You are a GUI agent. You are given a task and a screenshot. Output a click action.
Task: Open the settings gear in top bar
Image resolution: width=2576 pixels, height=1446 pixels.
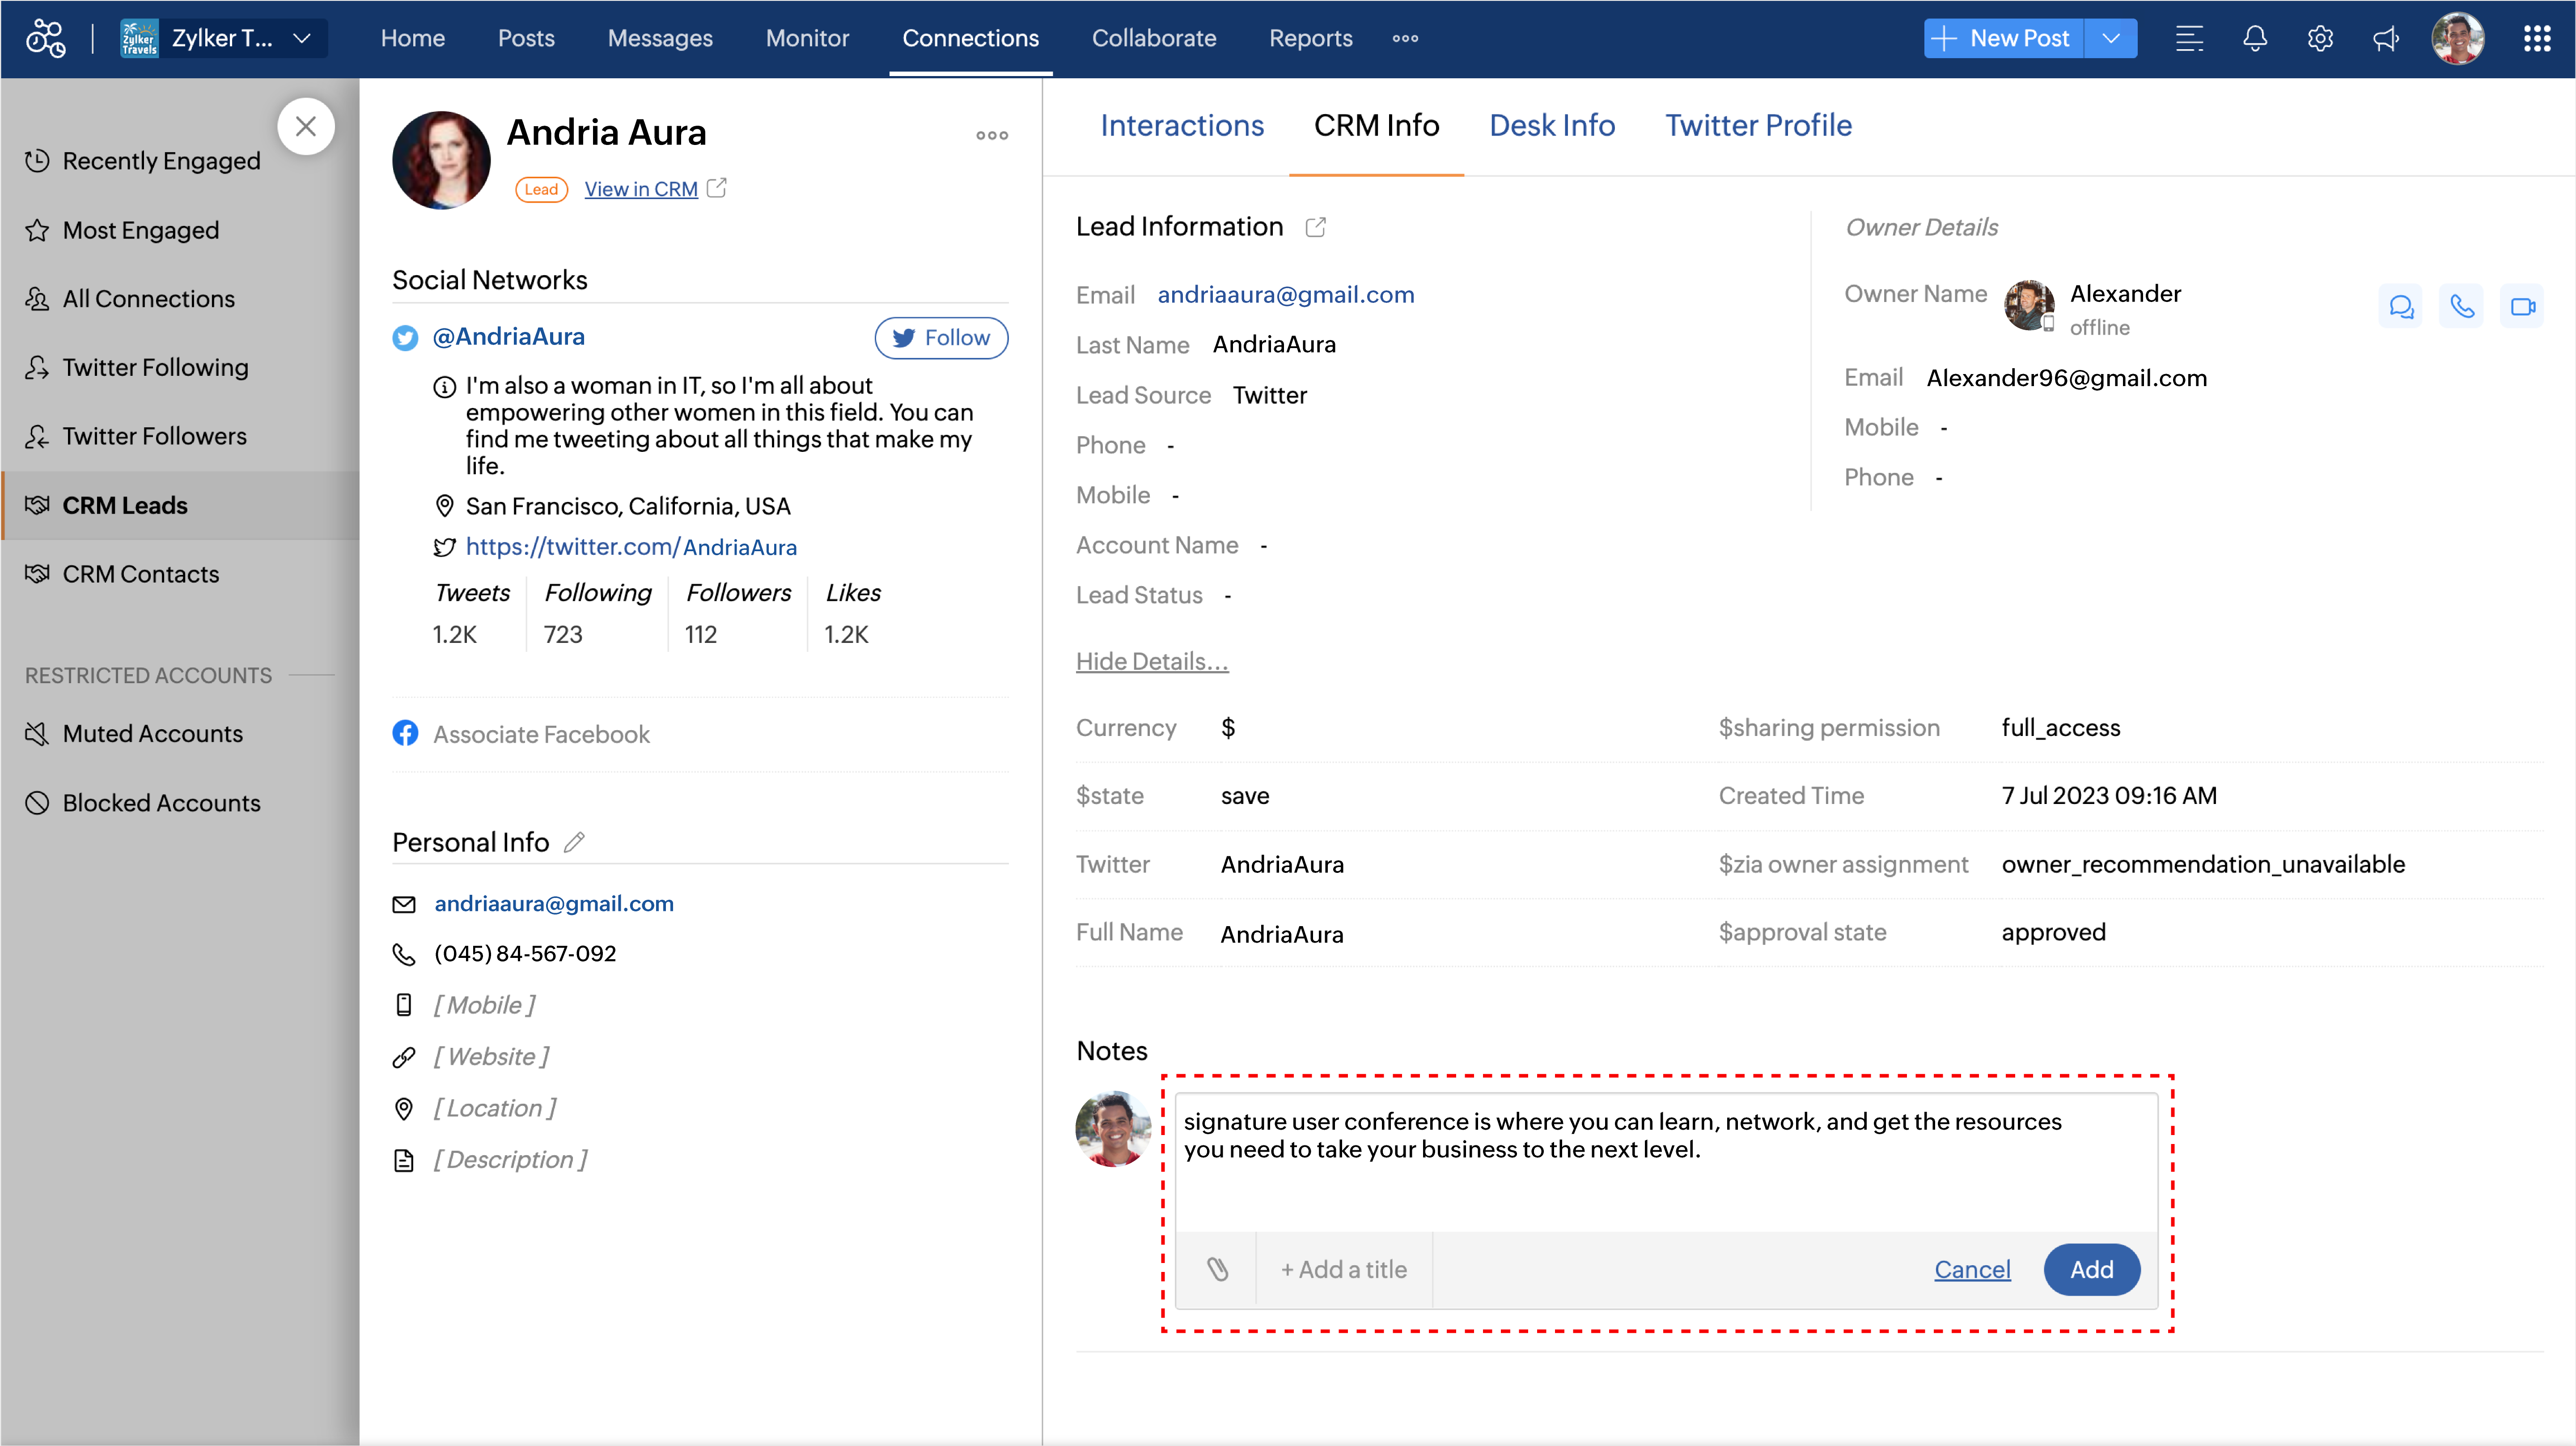[2320, 39]
